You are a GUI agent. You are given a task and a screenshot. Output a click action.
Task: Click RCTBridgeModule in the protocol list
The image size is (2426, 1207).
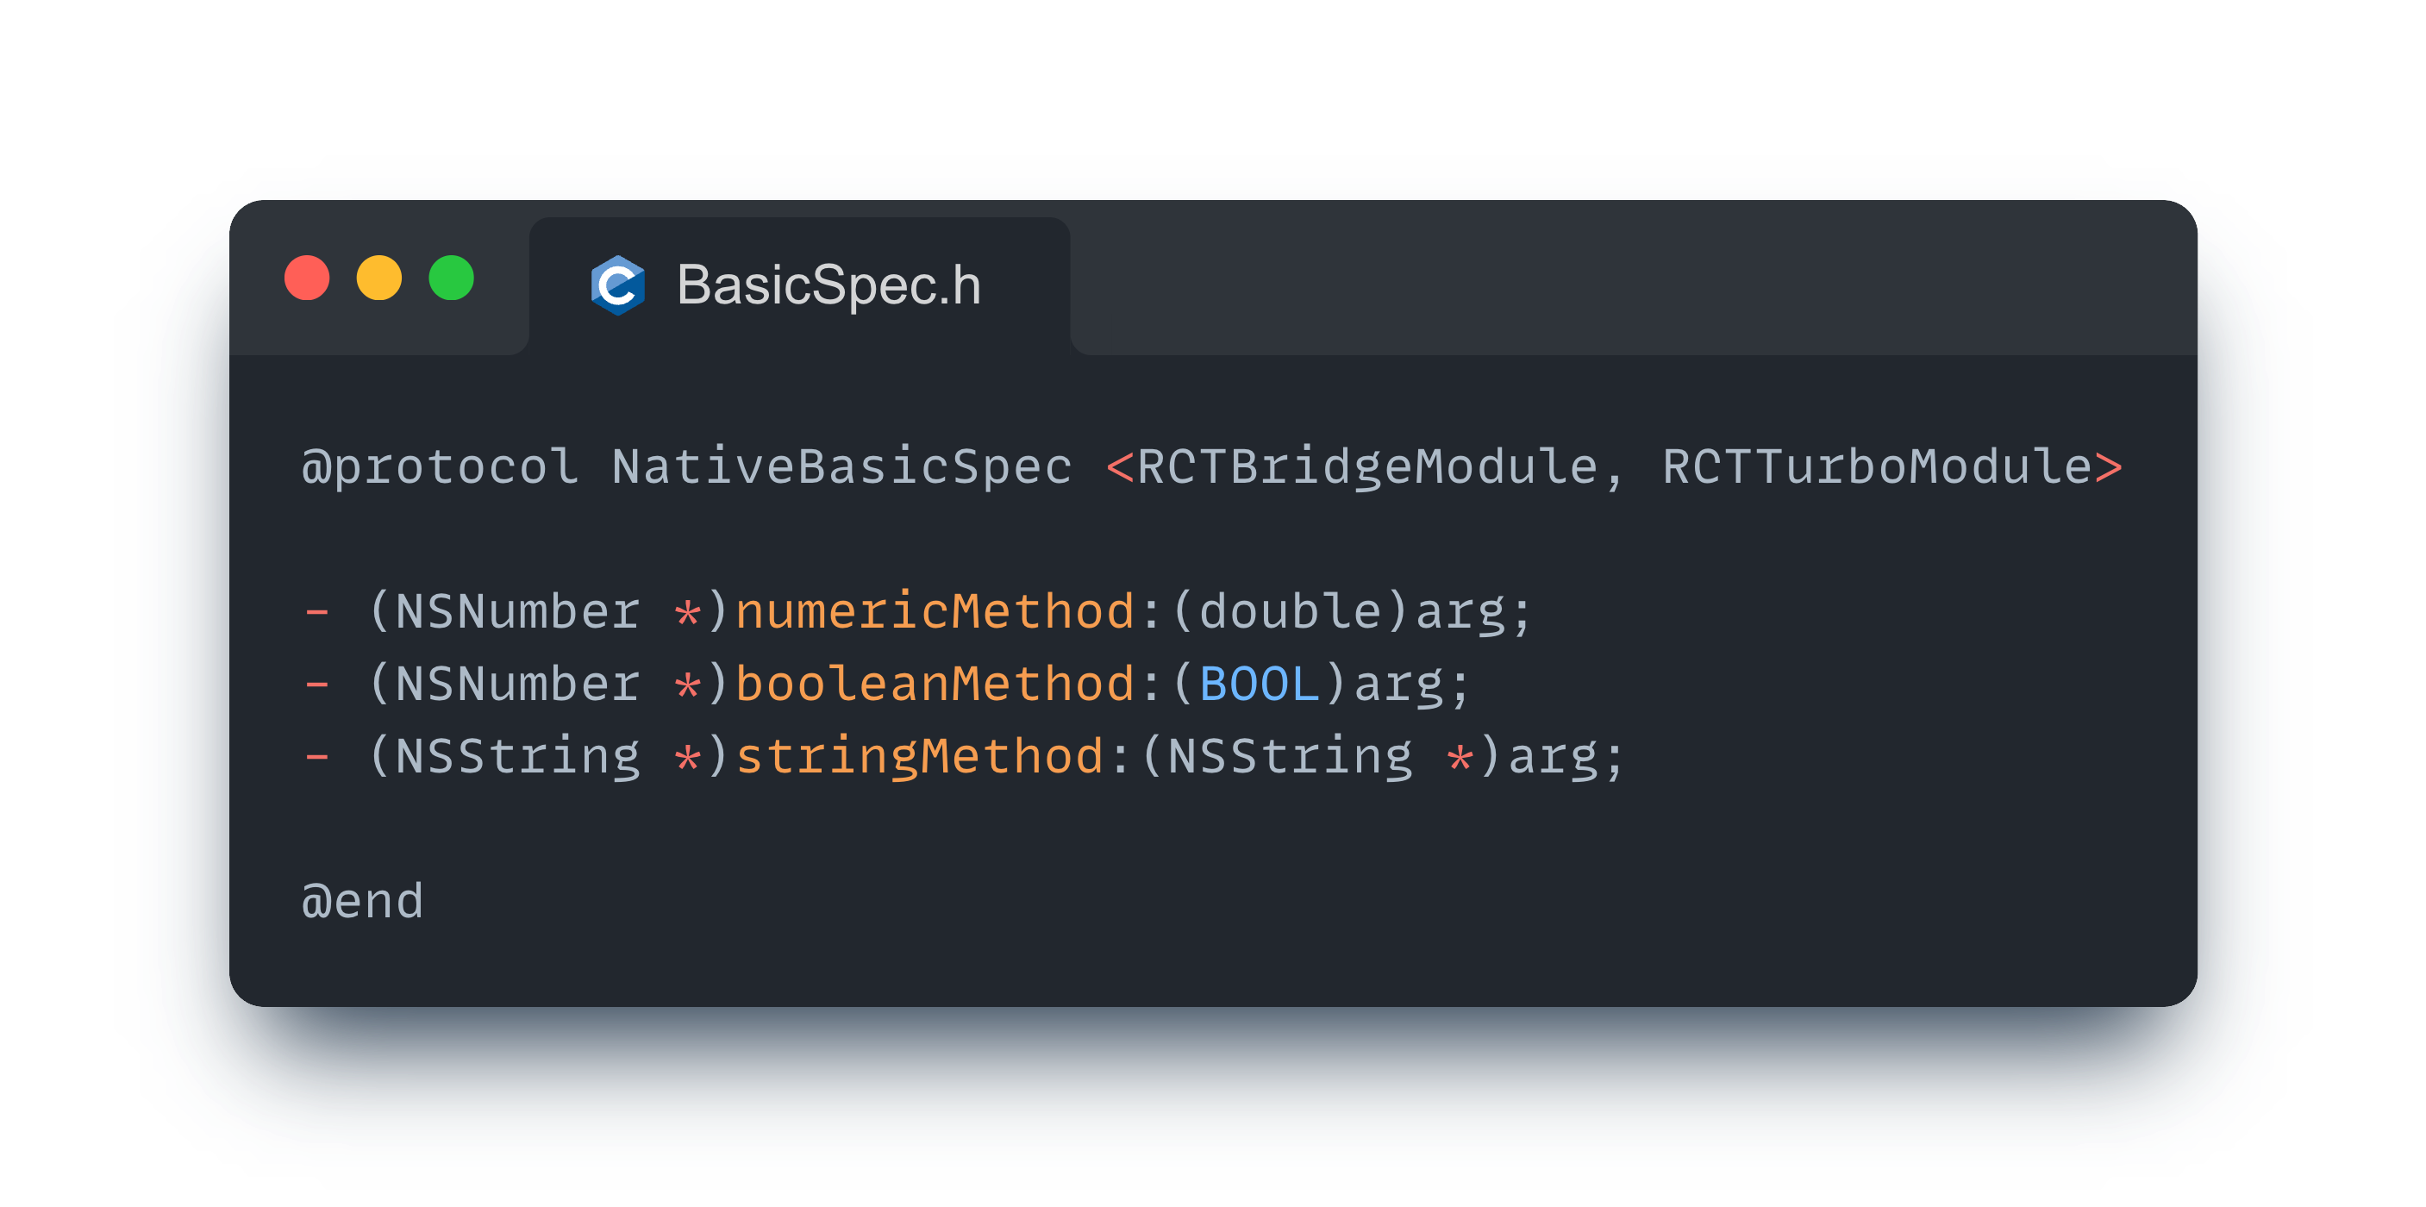[1366, 468]
